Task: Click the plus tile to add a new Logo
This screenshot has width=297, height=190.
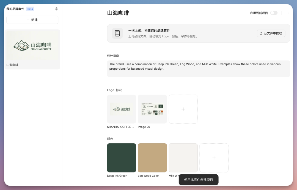Action: click(x=183, y=109)
